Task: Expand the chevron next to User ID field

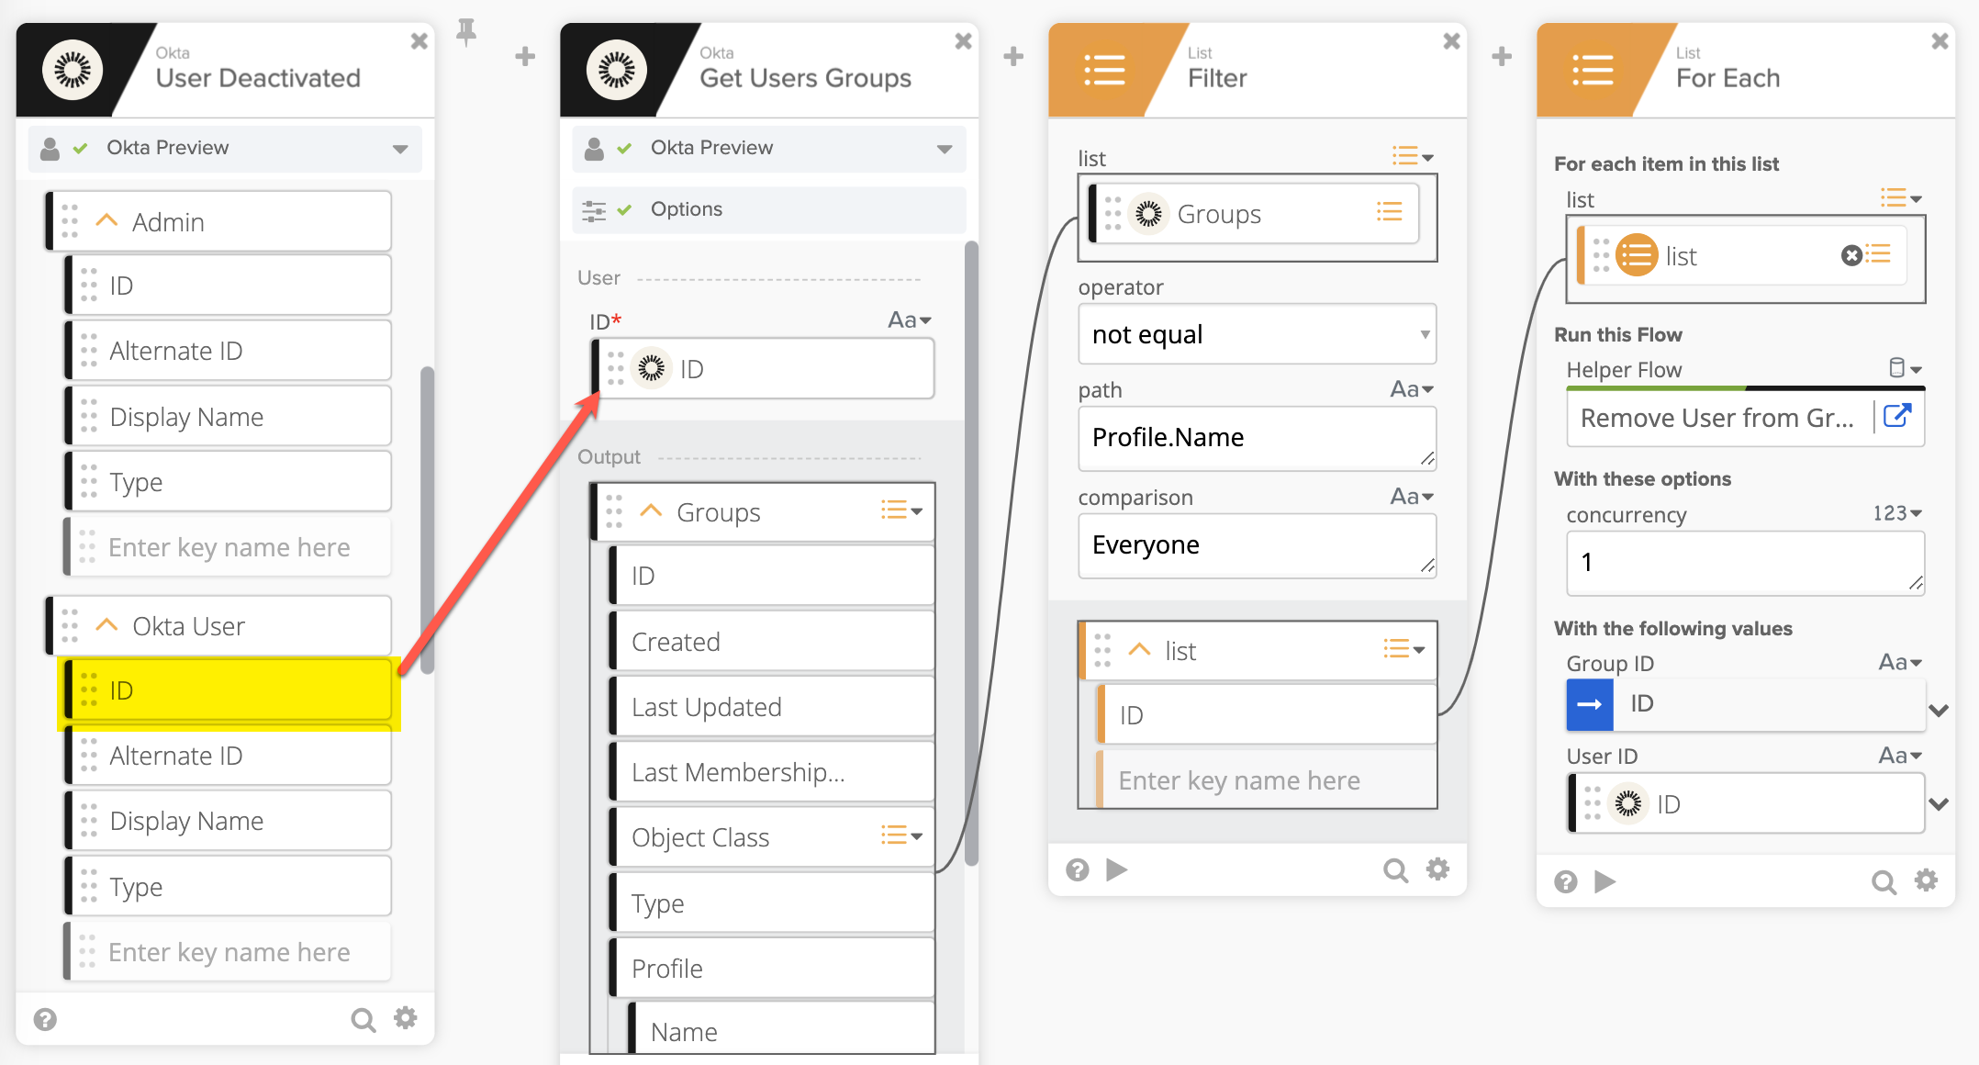Action: tap(1939, 804)
